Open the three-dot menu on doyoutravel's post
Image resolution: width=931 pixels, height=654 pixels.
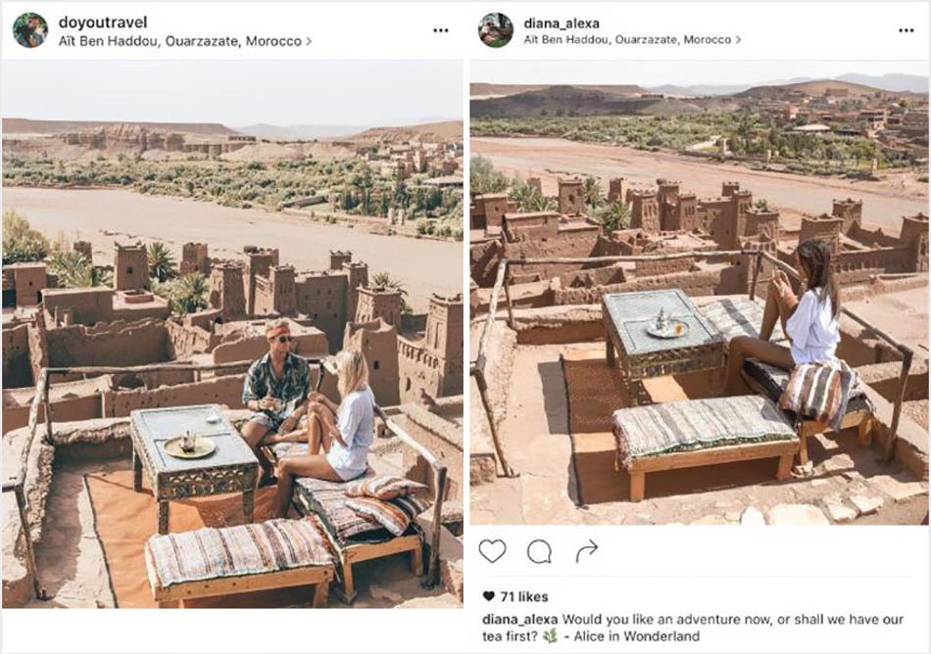point(441,30)
